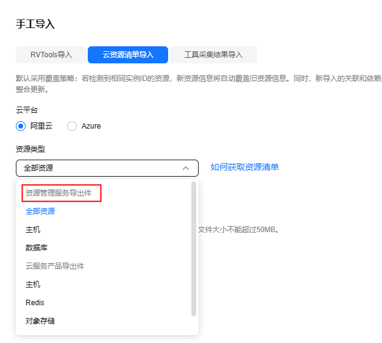The width and height of the screenshot is (382, 343).
Task: Click the 资源类型 combo box showing 全部资源
Action: [x=97, y=168]
